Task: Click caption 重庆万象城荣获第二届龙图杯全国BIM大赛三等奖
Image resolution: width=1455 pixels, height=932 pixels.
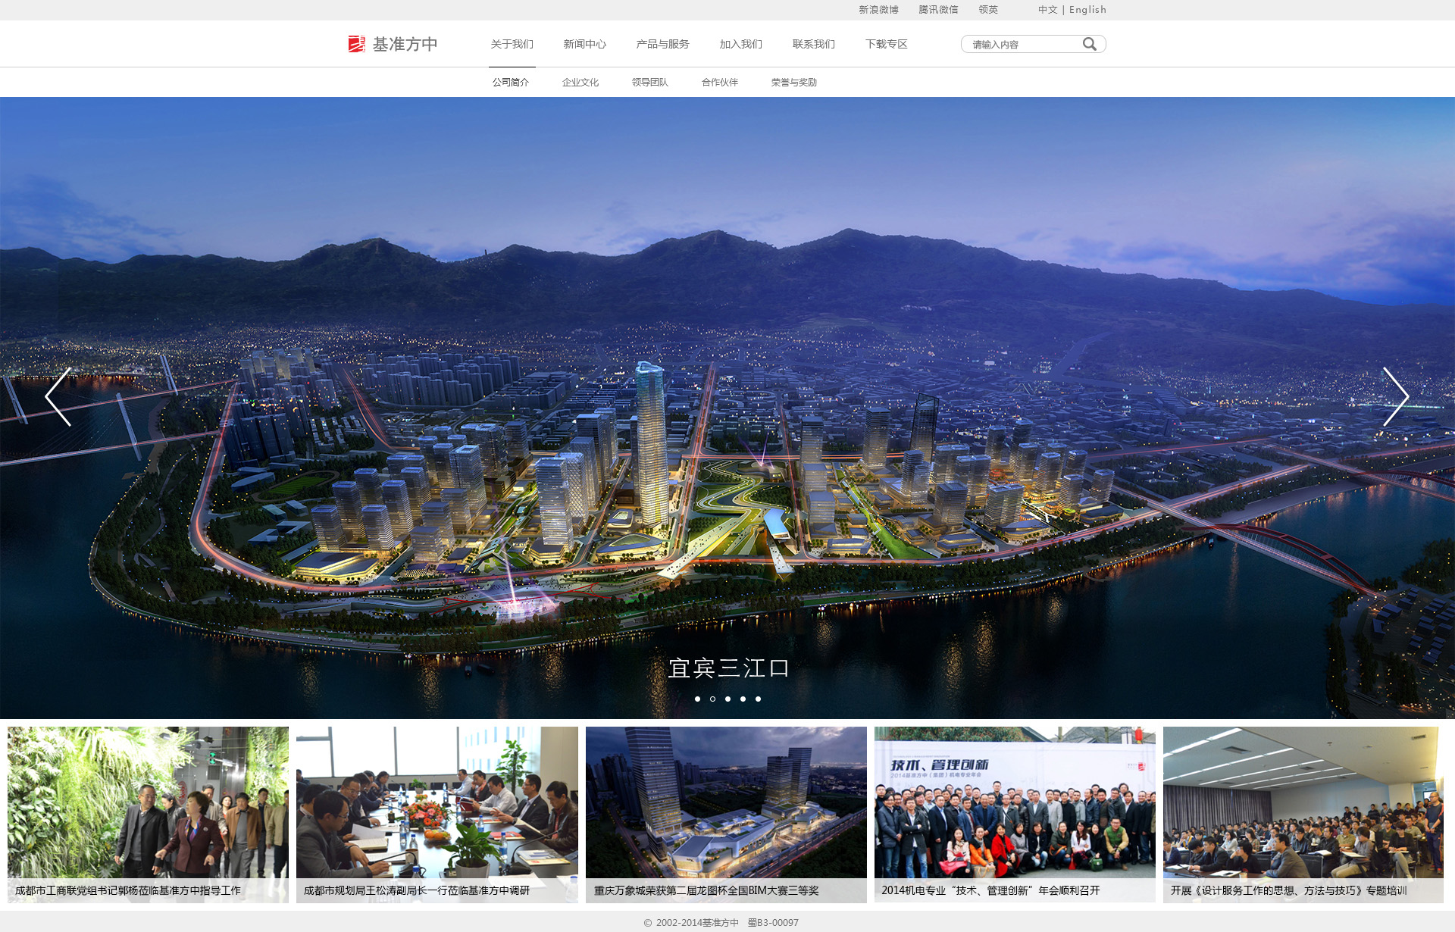Action: coord(706,890)
